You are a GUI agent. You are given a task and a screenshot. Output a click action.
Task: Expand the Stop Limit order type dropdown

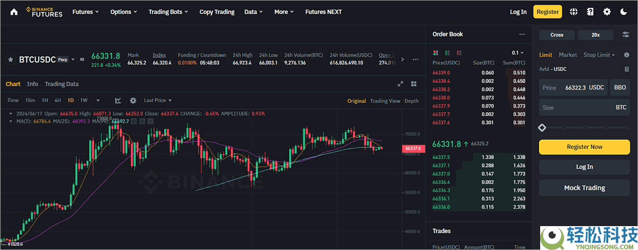(599, 55)
